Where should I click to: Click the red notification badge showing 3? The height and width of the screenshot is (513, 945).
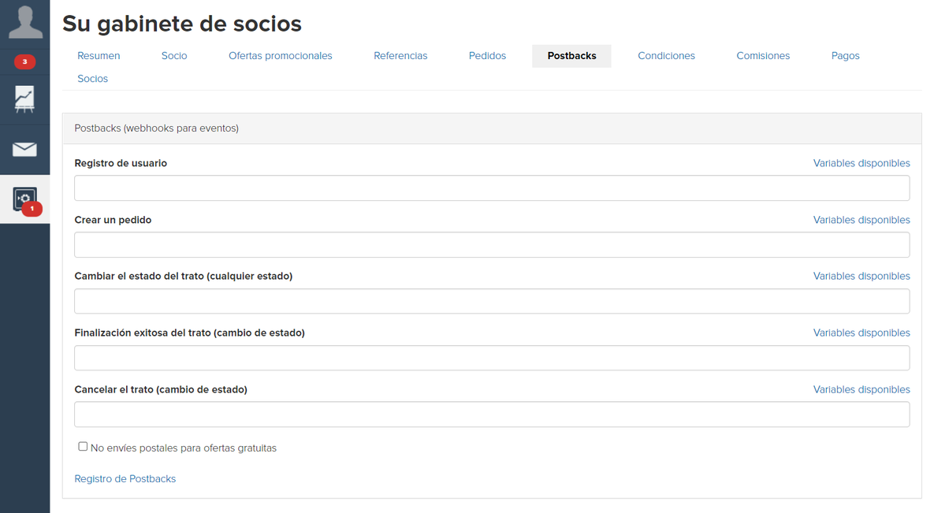24,61
